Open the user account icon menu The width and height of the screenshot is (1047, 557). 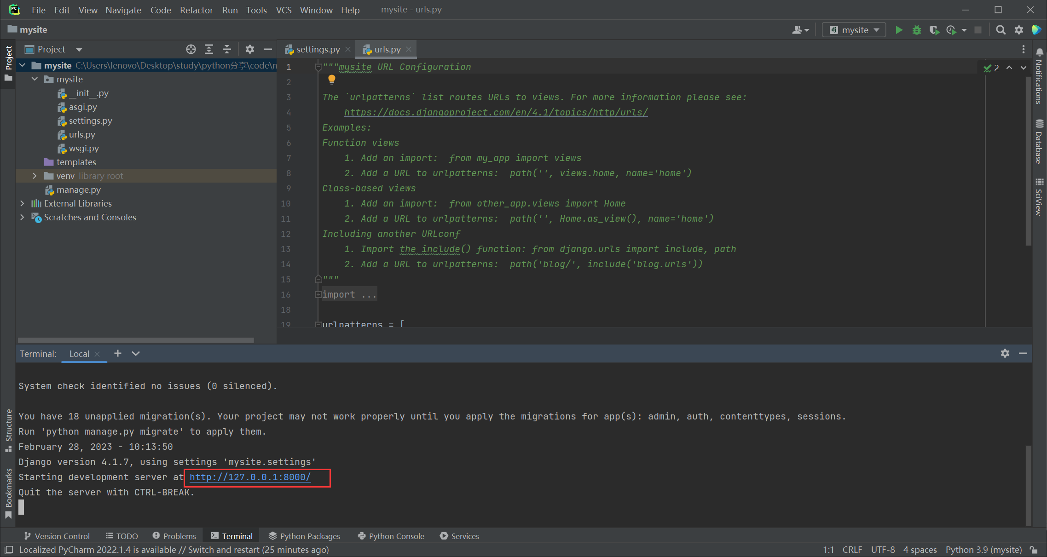(x=800, y=30)
